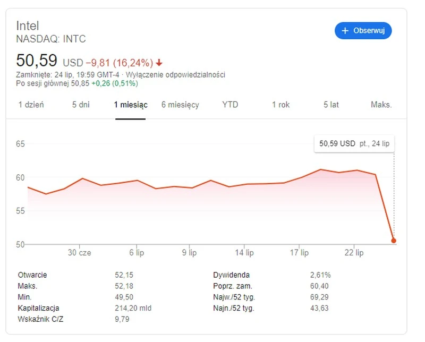425x342 pixels.
Task: Click the chart line peak near 17 lip
Action: [x=320, y=169]
